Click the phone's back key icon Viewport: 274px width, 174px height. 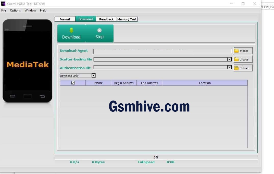click(42, 96)
